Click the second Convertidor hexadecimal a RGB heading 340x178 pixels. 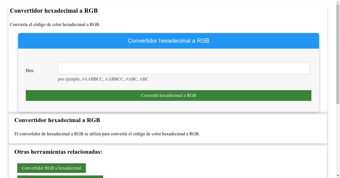[x=57, y=120]
